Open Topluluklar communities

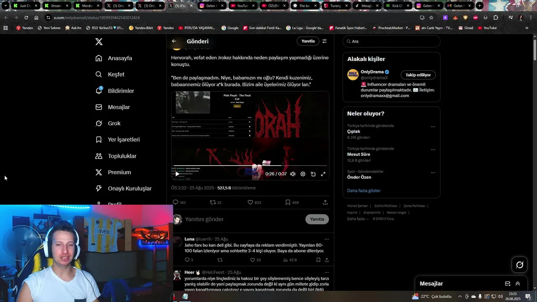116,156
